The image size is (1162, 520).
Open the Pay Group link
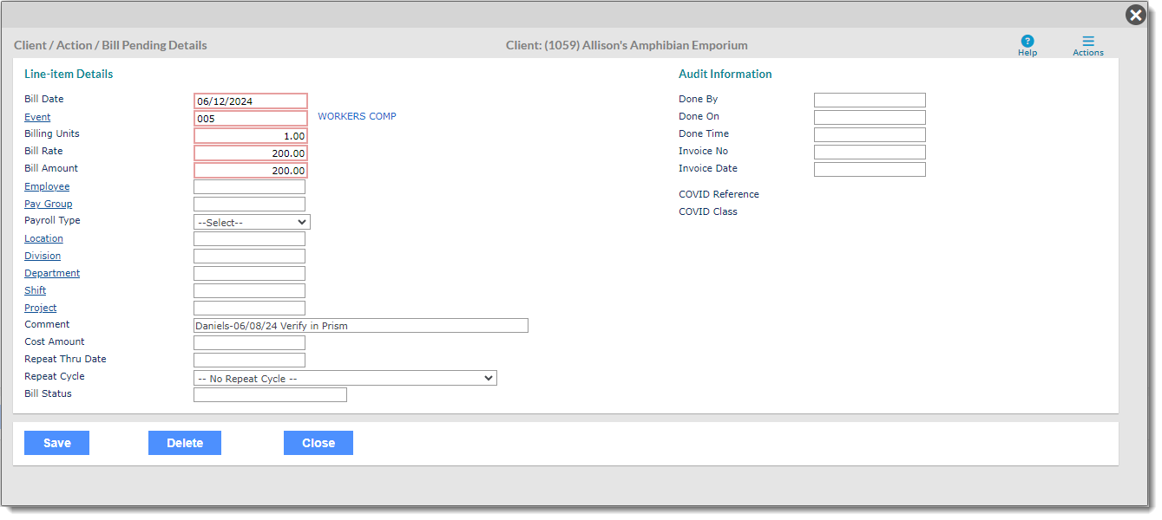tap(49, 204)
